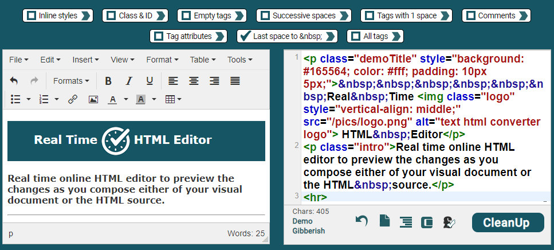
Task: Insert or edit a link
Action: pos(73,99)
